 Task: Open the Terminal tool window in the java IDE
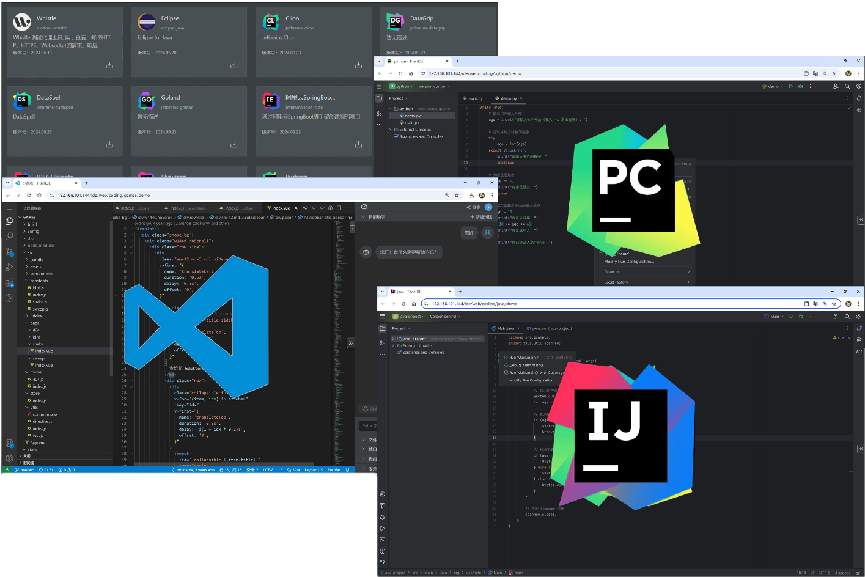382,540
